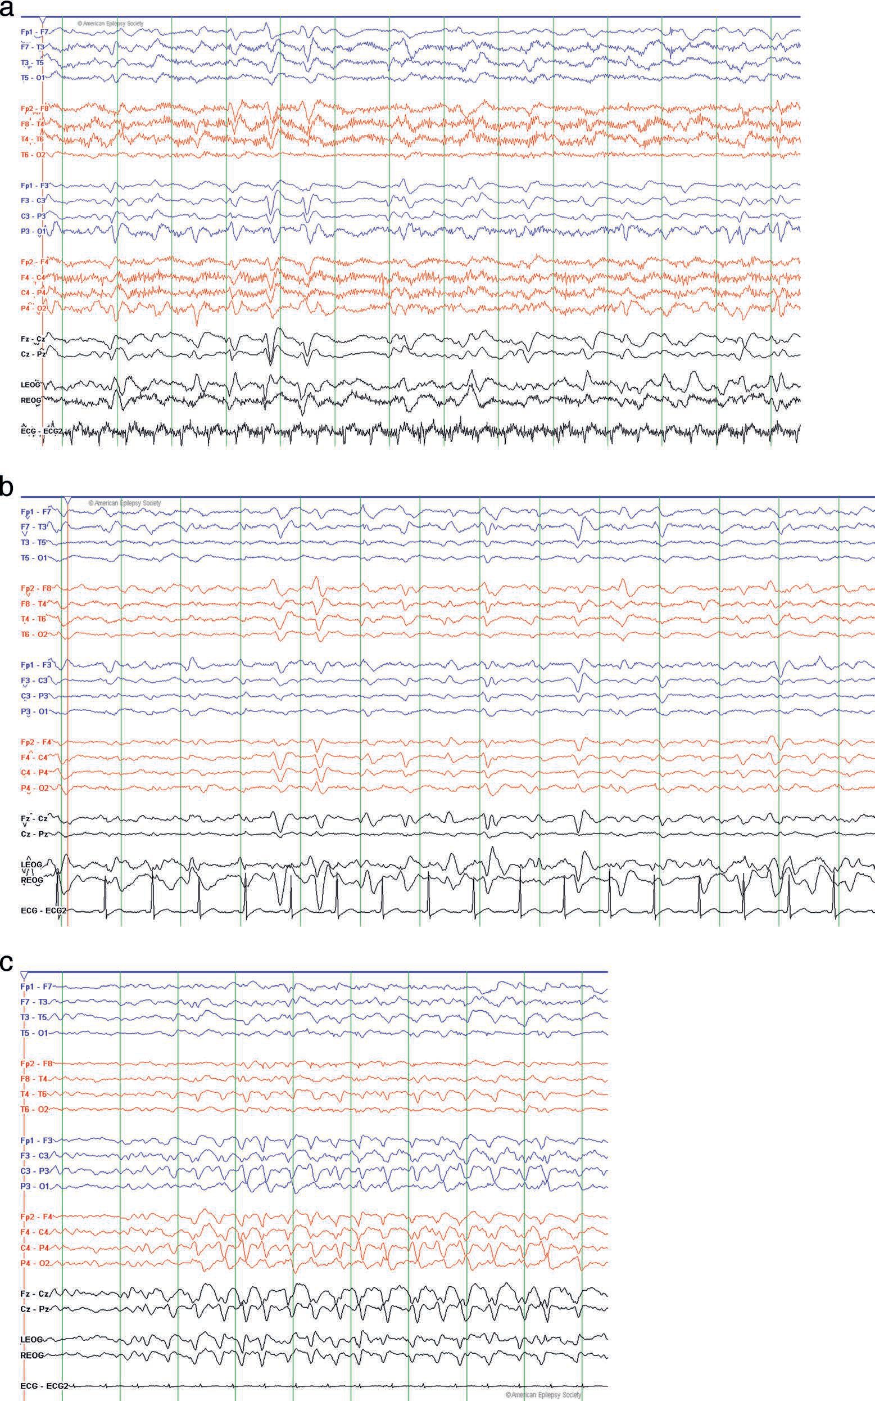Select the P3 - O1 channel label in panel b
The image size is (875, 1401).
34,711
